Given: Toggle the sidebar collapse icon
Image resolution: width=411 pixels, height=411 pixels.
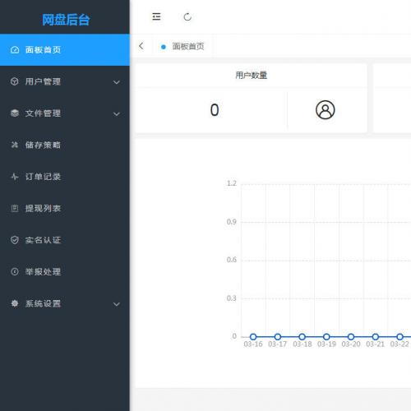Looking at the screenshot, I should pos(156,16).
